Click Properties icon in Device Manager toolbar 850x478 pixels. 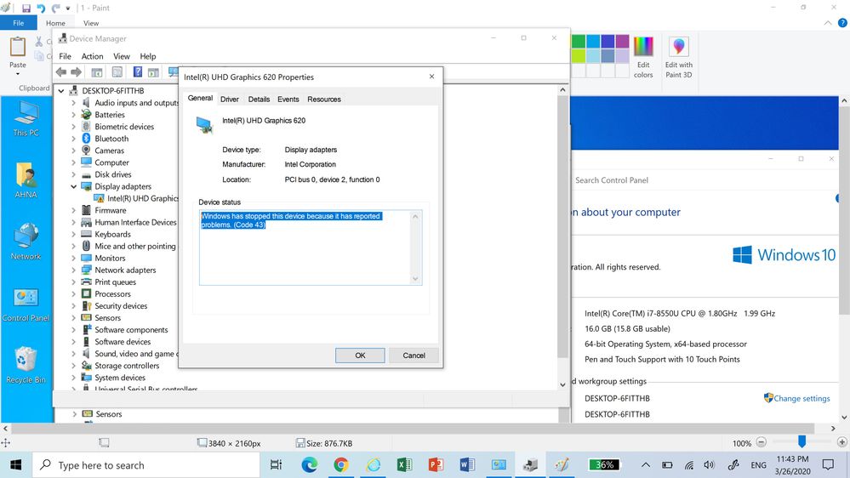tap(117, 72)
